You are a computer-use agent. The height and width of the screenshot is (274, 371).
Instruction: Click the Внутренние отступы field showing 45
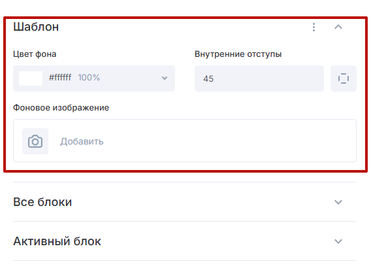click(x=259, y=78)
